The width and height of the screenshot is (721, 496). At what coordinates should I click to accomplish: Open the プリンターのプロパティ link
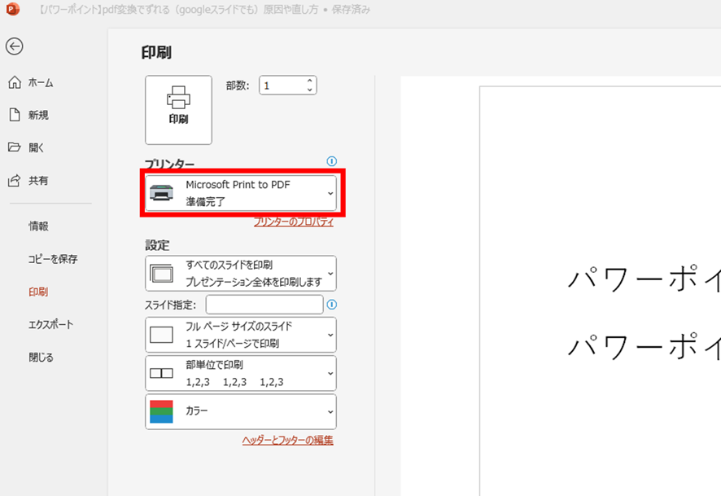(x=293, y=222)
